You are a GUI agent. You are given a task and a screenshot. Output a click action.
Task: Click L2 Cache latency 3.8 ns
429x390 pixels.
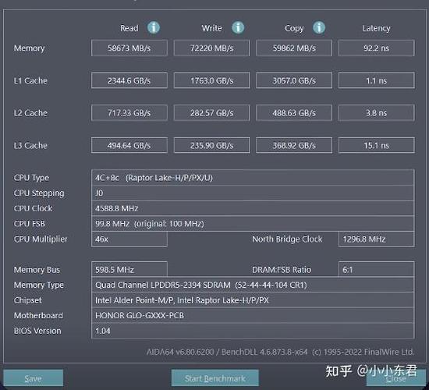377,113
